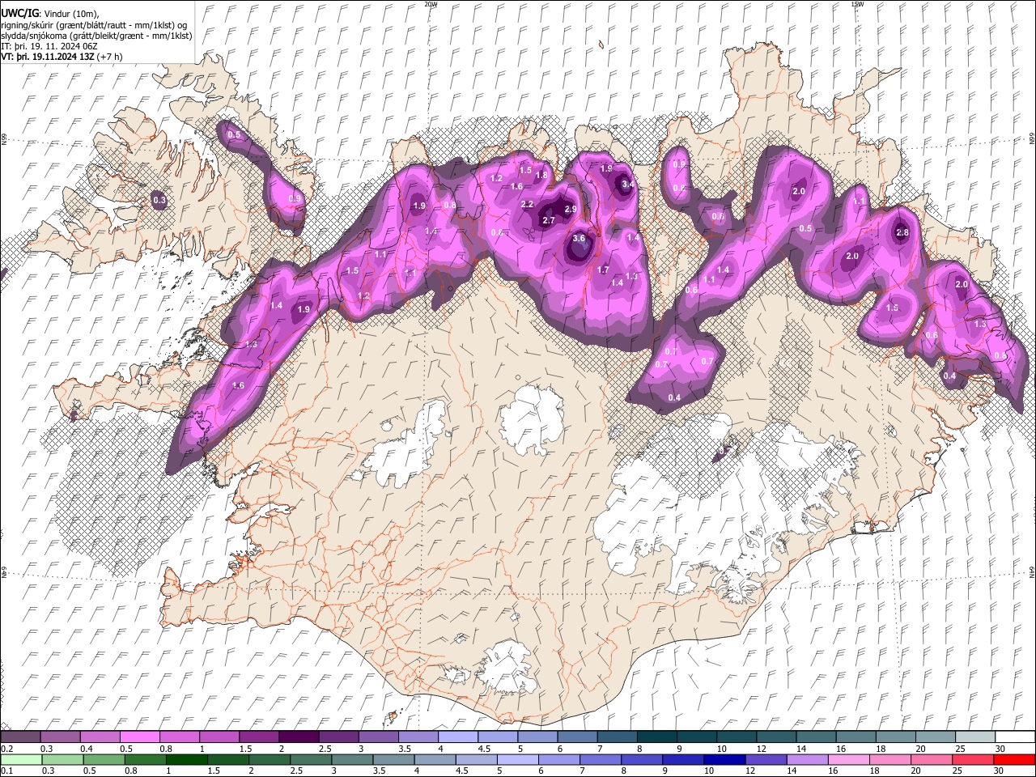This screenshot has height=777, width=1036.
Task: Select the light pink 16–18 rain swatch
Action: (849, 759)
